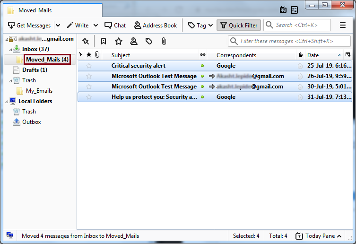Filter unread messages with bookmark icon

coord(104,41)
